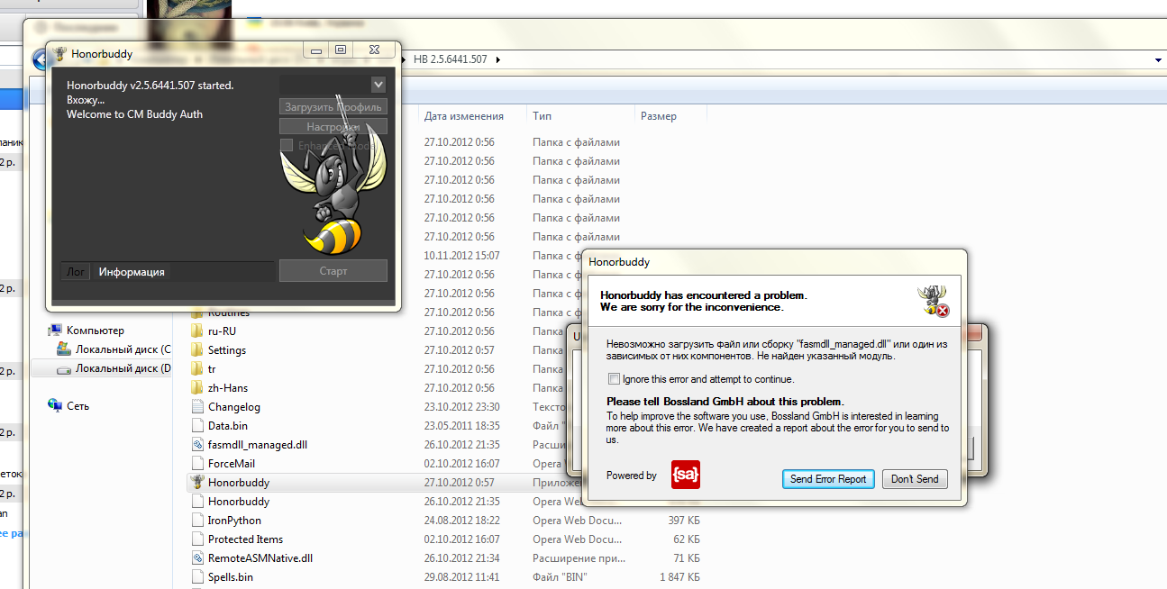1167x589 pixels.
Task: Click the Honorbuddy v2.5.6441.507 started log line
Action: coord(150,86)
